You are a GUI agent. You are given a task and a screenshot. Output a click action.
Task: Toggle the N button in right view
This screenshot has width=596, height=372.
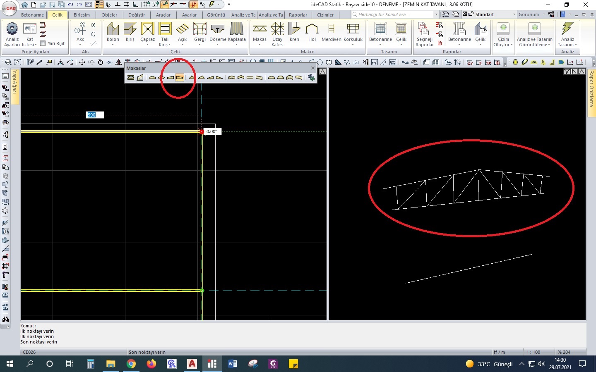pos(574,72)
